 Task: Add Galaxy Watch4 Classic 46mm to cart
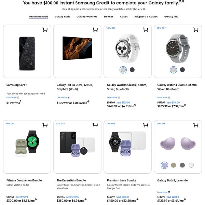pos(196,30)
